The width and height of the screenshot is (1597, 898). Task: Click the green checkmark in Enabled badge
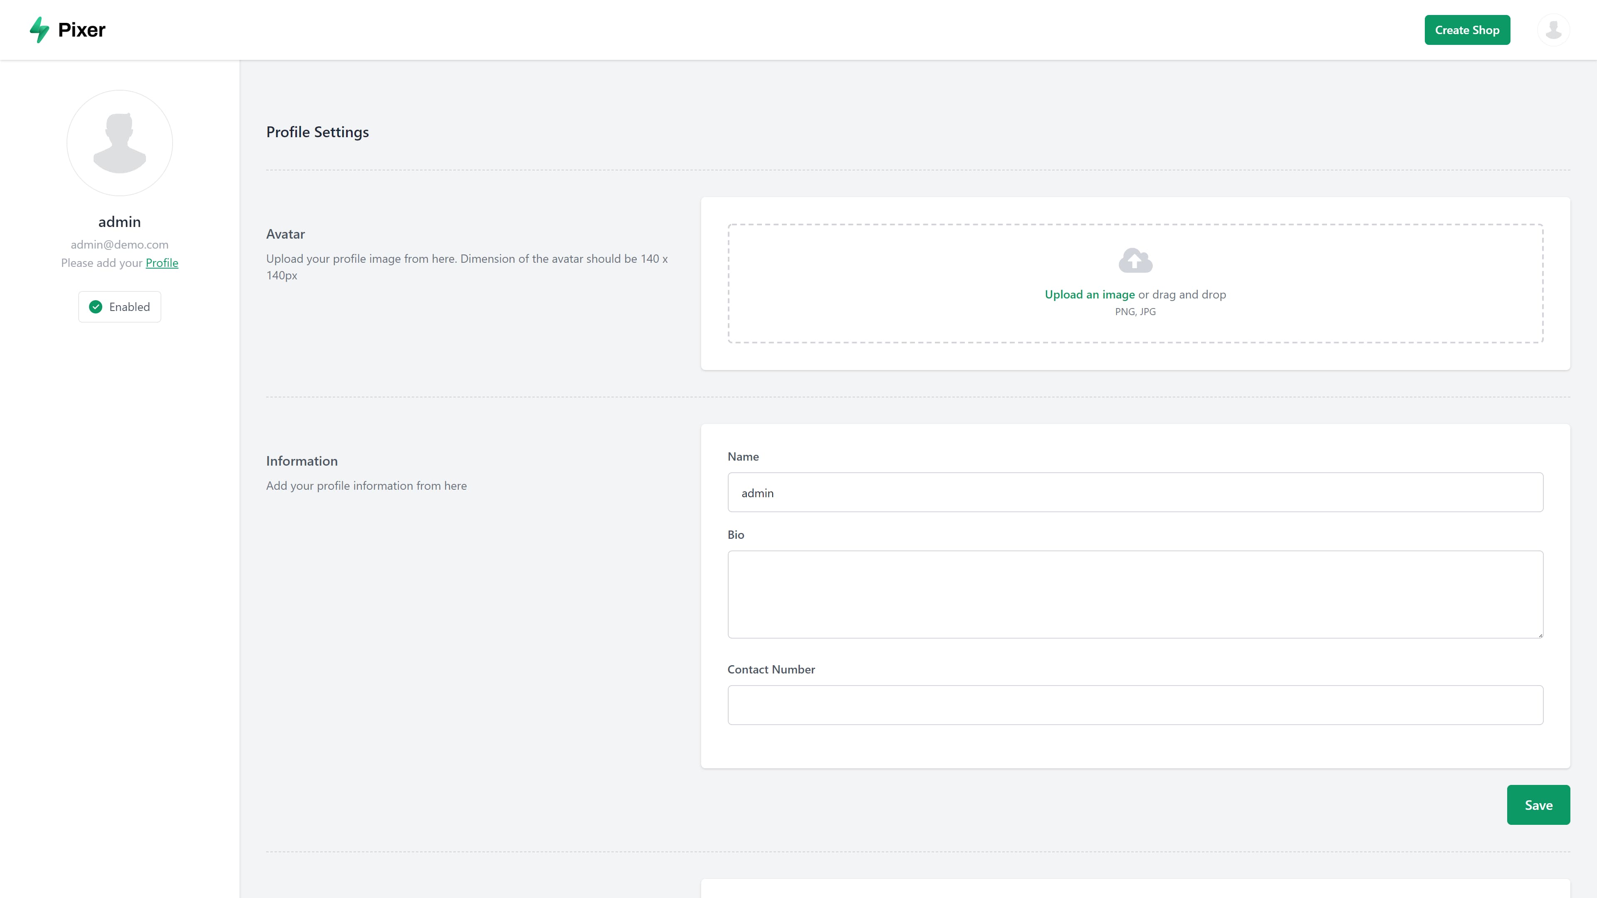click(x=96, y=307)
